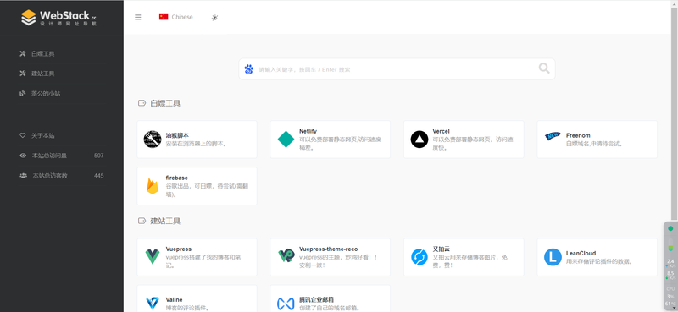Click the WebStack.cc logo
678x312 pixels.
click(x=58, y=18)
